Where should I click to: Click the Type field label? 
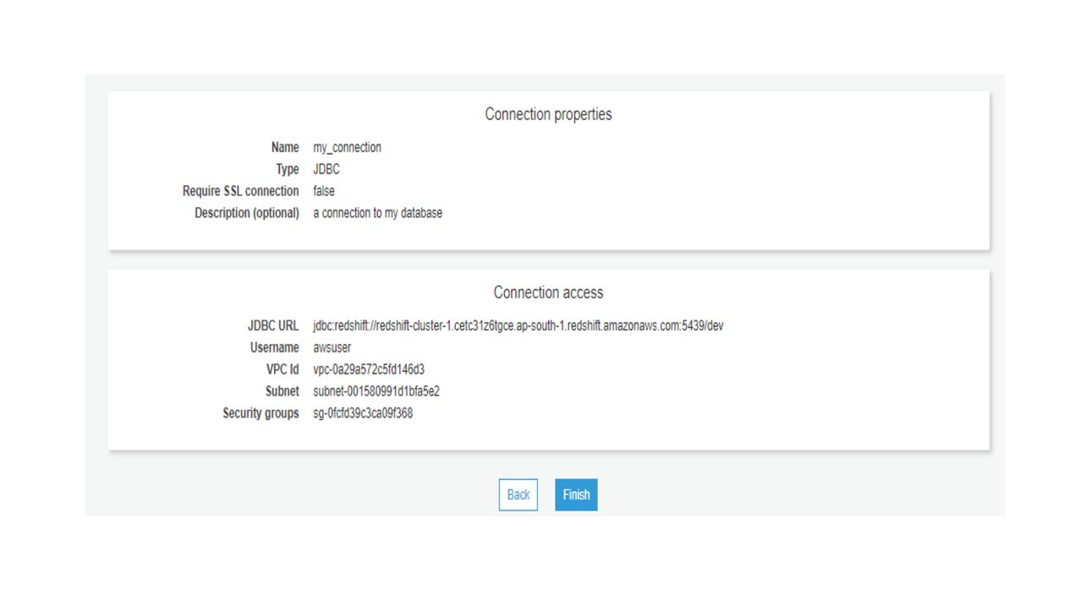[288, 169]
